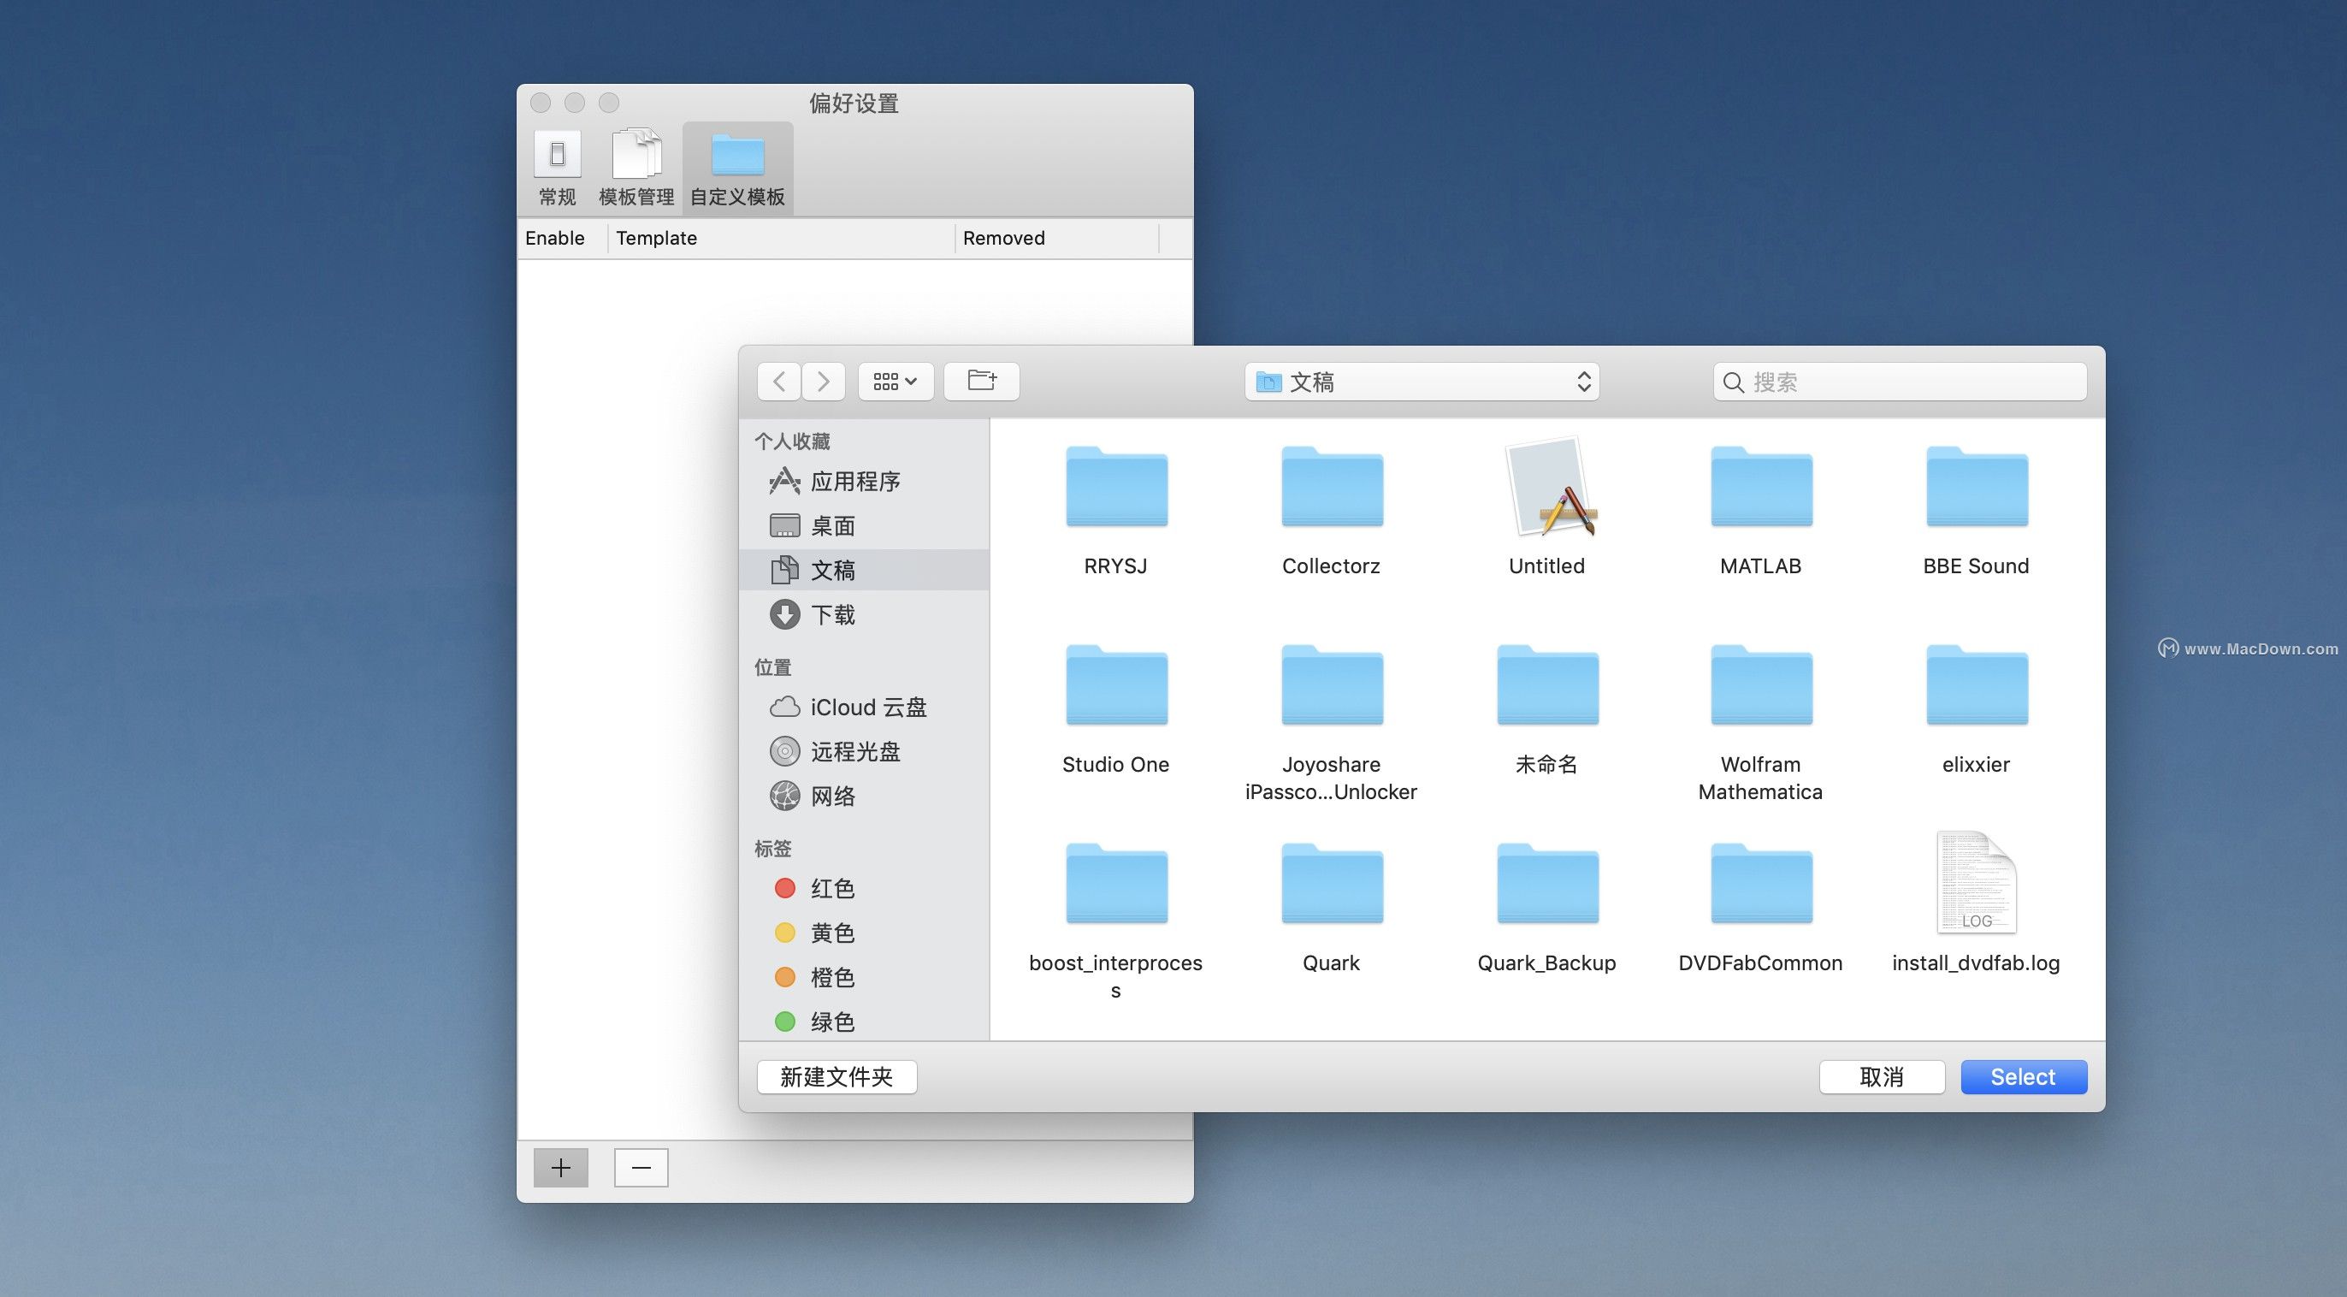Go forward with the right arrow button

823,381
